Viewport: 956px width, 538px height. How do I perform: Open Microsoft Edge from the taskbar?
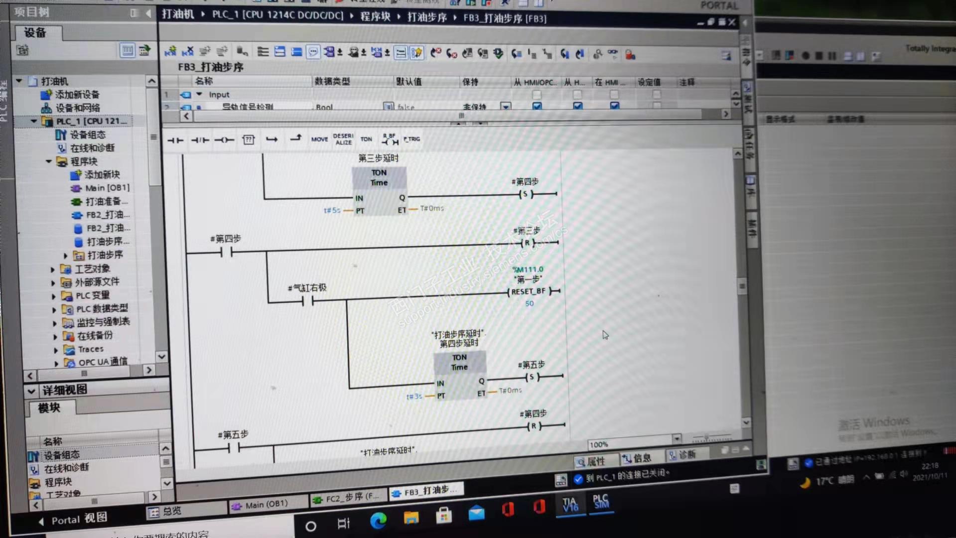378,521
